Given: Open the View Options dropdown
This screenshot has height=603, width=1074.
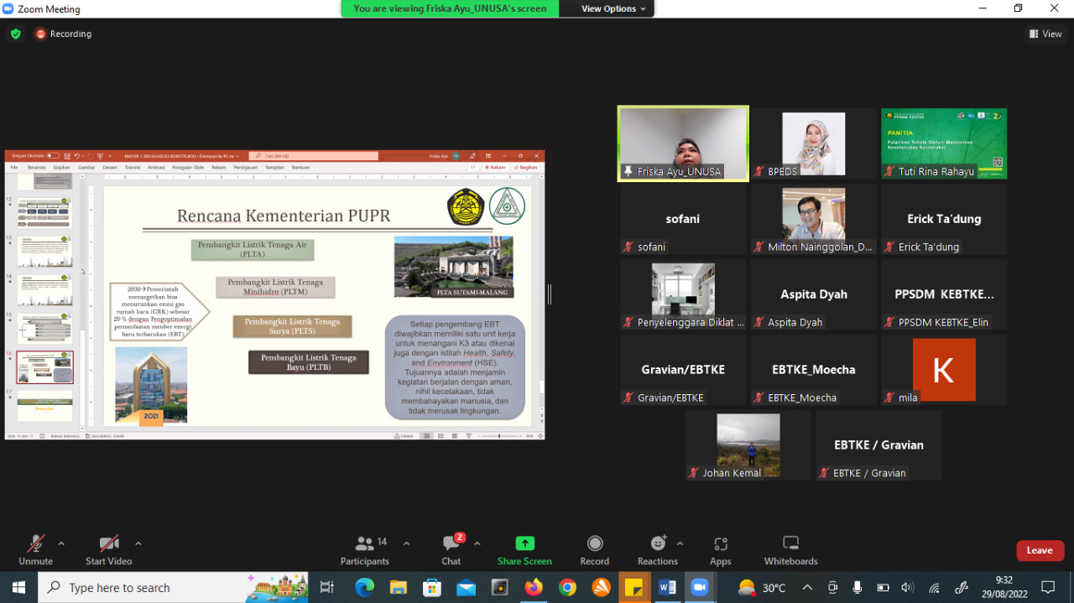Looking at the screenshot, I should (614, 8).
